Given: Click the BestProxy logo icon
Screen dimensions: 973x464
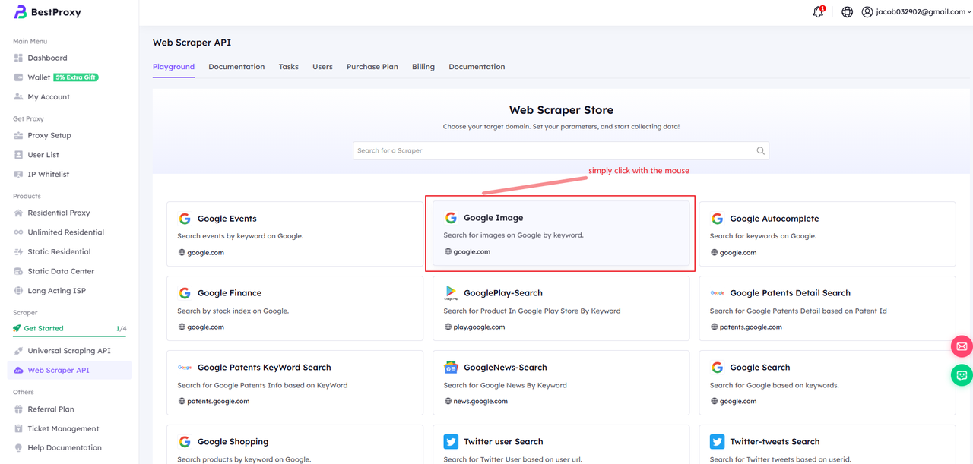Looking at the screenshot, I should 21,12.
